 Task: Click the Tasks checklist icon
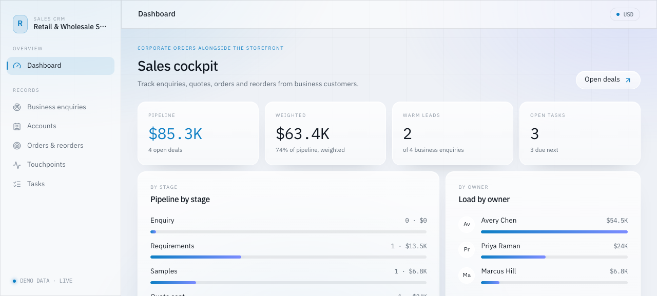17,184
